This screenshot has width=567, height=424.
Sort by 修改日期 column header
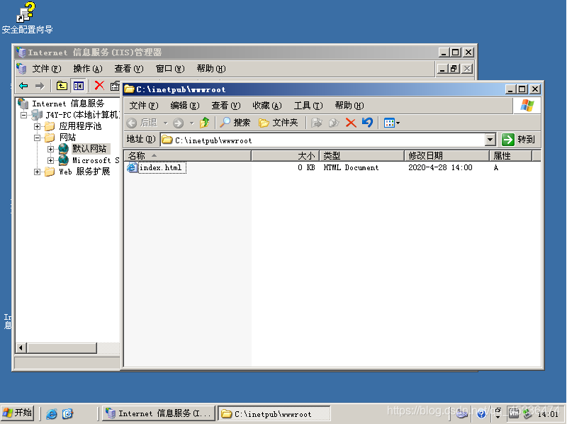click(447, 156)
